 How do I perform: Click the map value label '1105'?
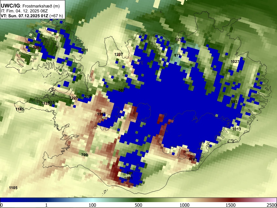[x=13, y=188]
